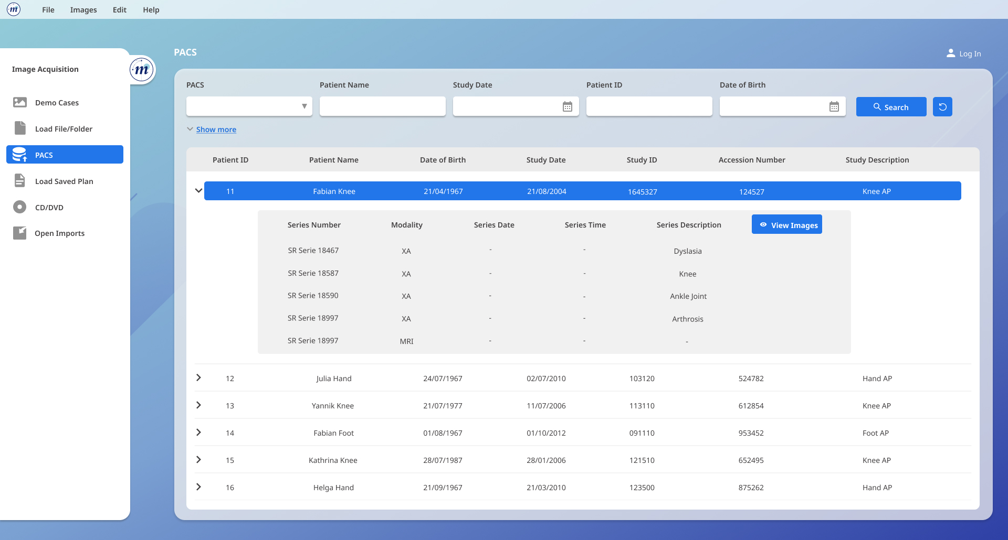Open the Study Date calendar picker
Image resolution: width=1008 pixels, height=540 pixels.
568,107
